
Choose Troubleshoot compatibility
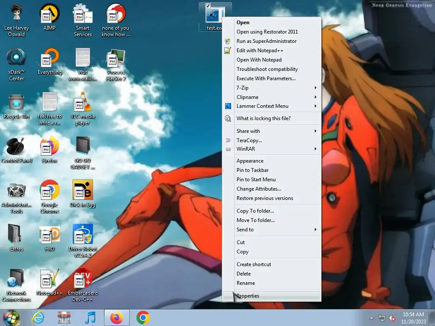point(272,69)
